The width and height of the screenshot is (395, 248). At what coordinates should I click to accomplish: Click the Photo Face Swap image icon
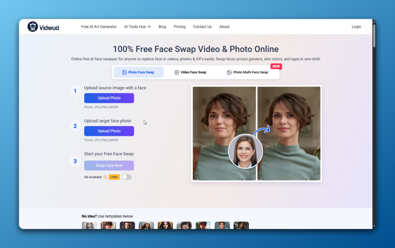(x=124, y=72)
